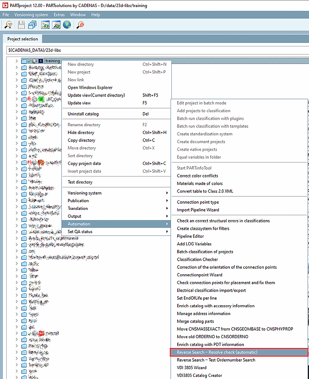Choose Correct color conflicts

[x=239, y=176]
